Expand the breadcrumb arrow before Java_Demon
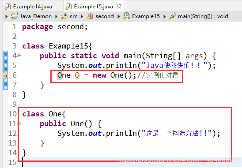The image size is (242, 168). coord(6,16)
